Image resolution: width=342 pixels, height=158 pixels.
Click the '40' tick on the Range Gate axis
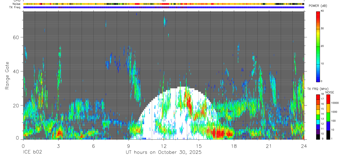coord(16,71)
